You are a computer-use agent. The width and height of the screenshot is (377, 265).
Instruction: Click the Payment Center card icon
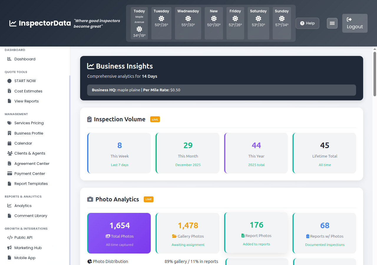(x=9, y=173)
